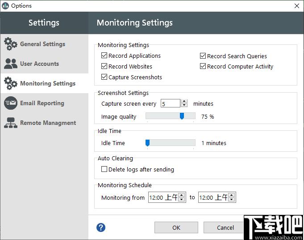Toggle Record Applications checkbox
The width and height of the screenshot is (304, 240).
point(104,56)
